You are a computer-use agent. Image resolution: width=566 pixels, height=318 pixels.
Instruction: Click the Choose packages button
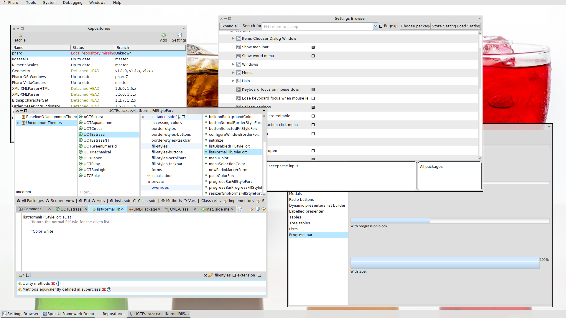[x=415, y=26]
